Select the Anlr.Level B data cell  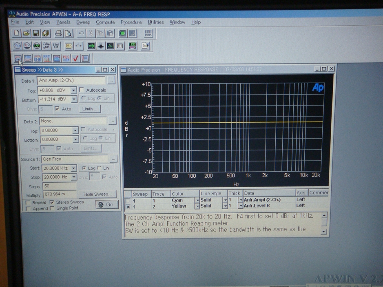pyautogui.click(x=269, y=206)
